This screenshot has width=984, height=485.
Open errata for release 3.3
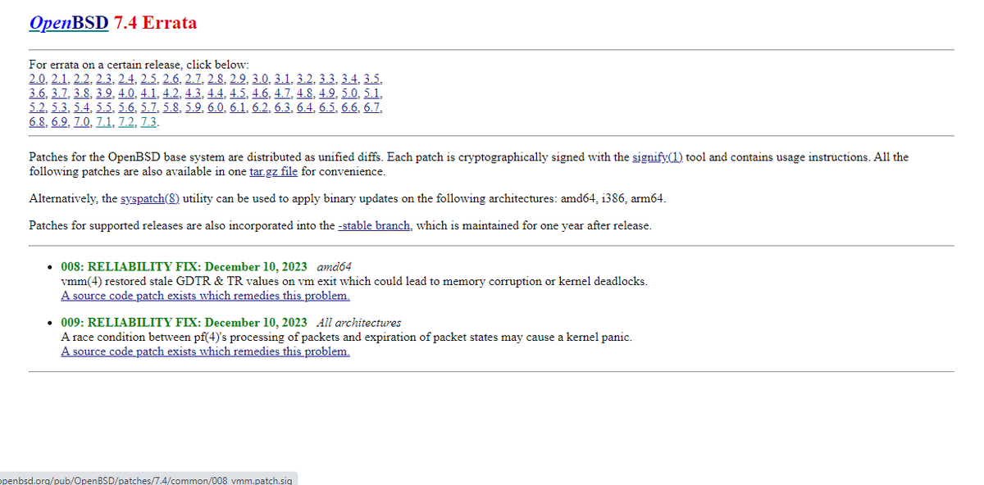tap(327, 79)
